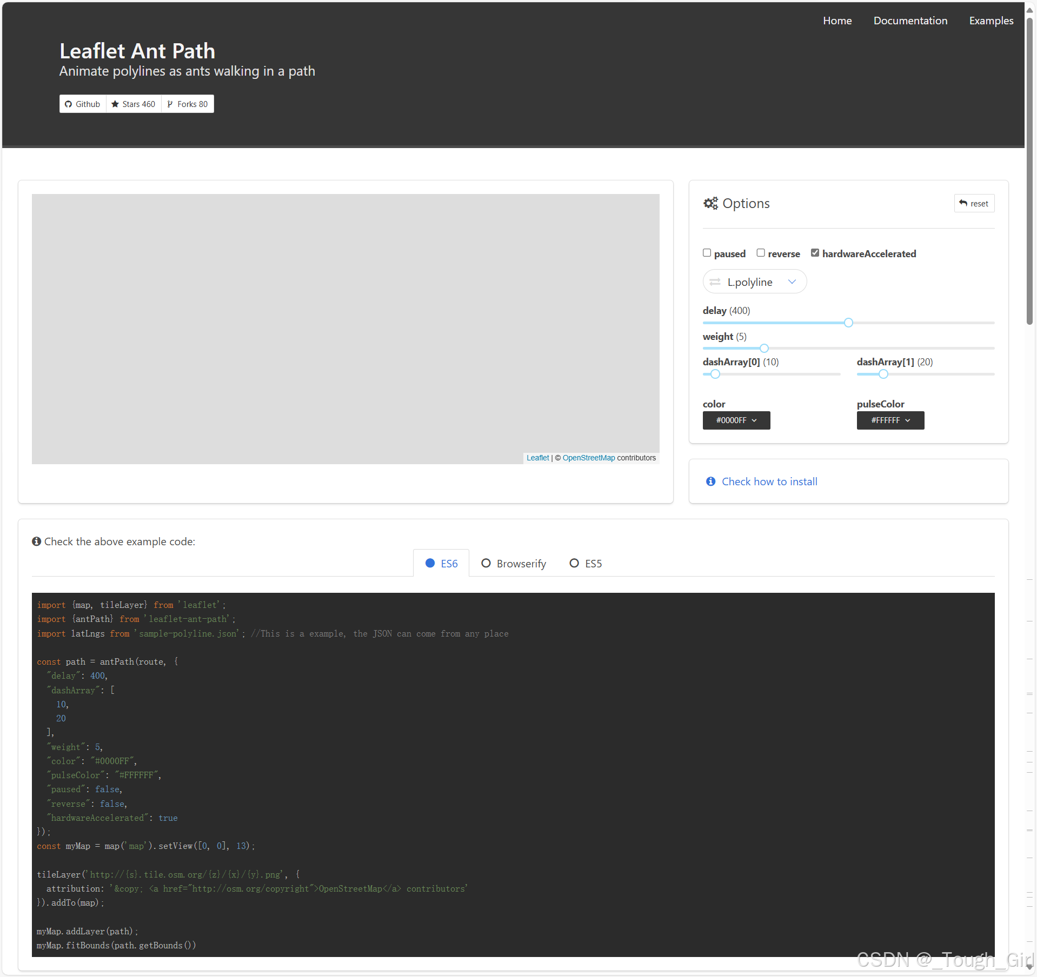Viewport: 1037px width, 977px height.
Task: Enable the reverse checkbox
Action: pyautogui.click(x=761, y=253)
